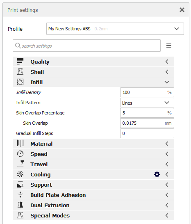Viewport: 191px width, 224px height.
Task: Click the Gradual Infill Steps field
Action: (147, 133)
